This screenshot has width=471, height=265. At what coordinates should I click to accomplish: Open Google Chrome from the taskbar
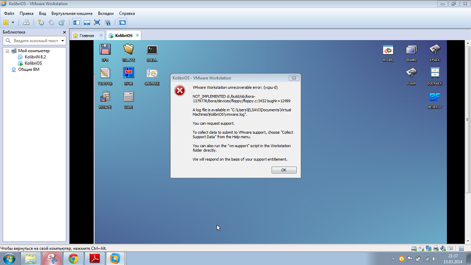74,259
